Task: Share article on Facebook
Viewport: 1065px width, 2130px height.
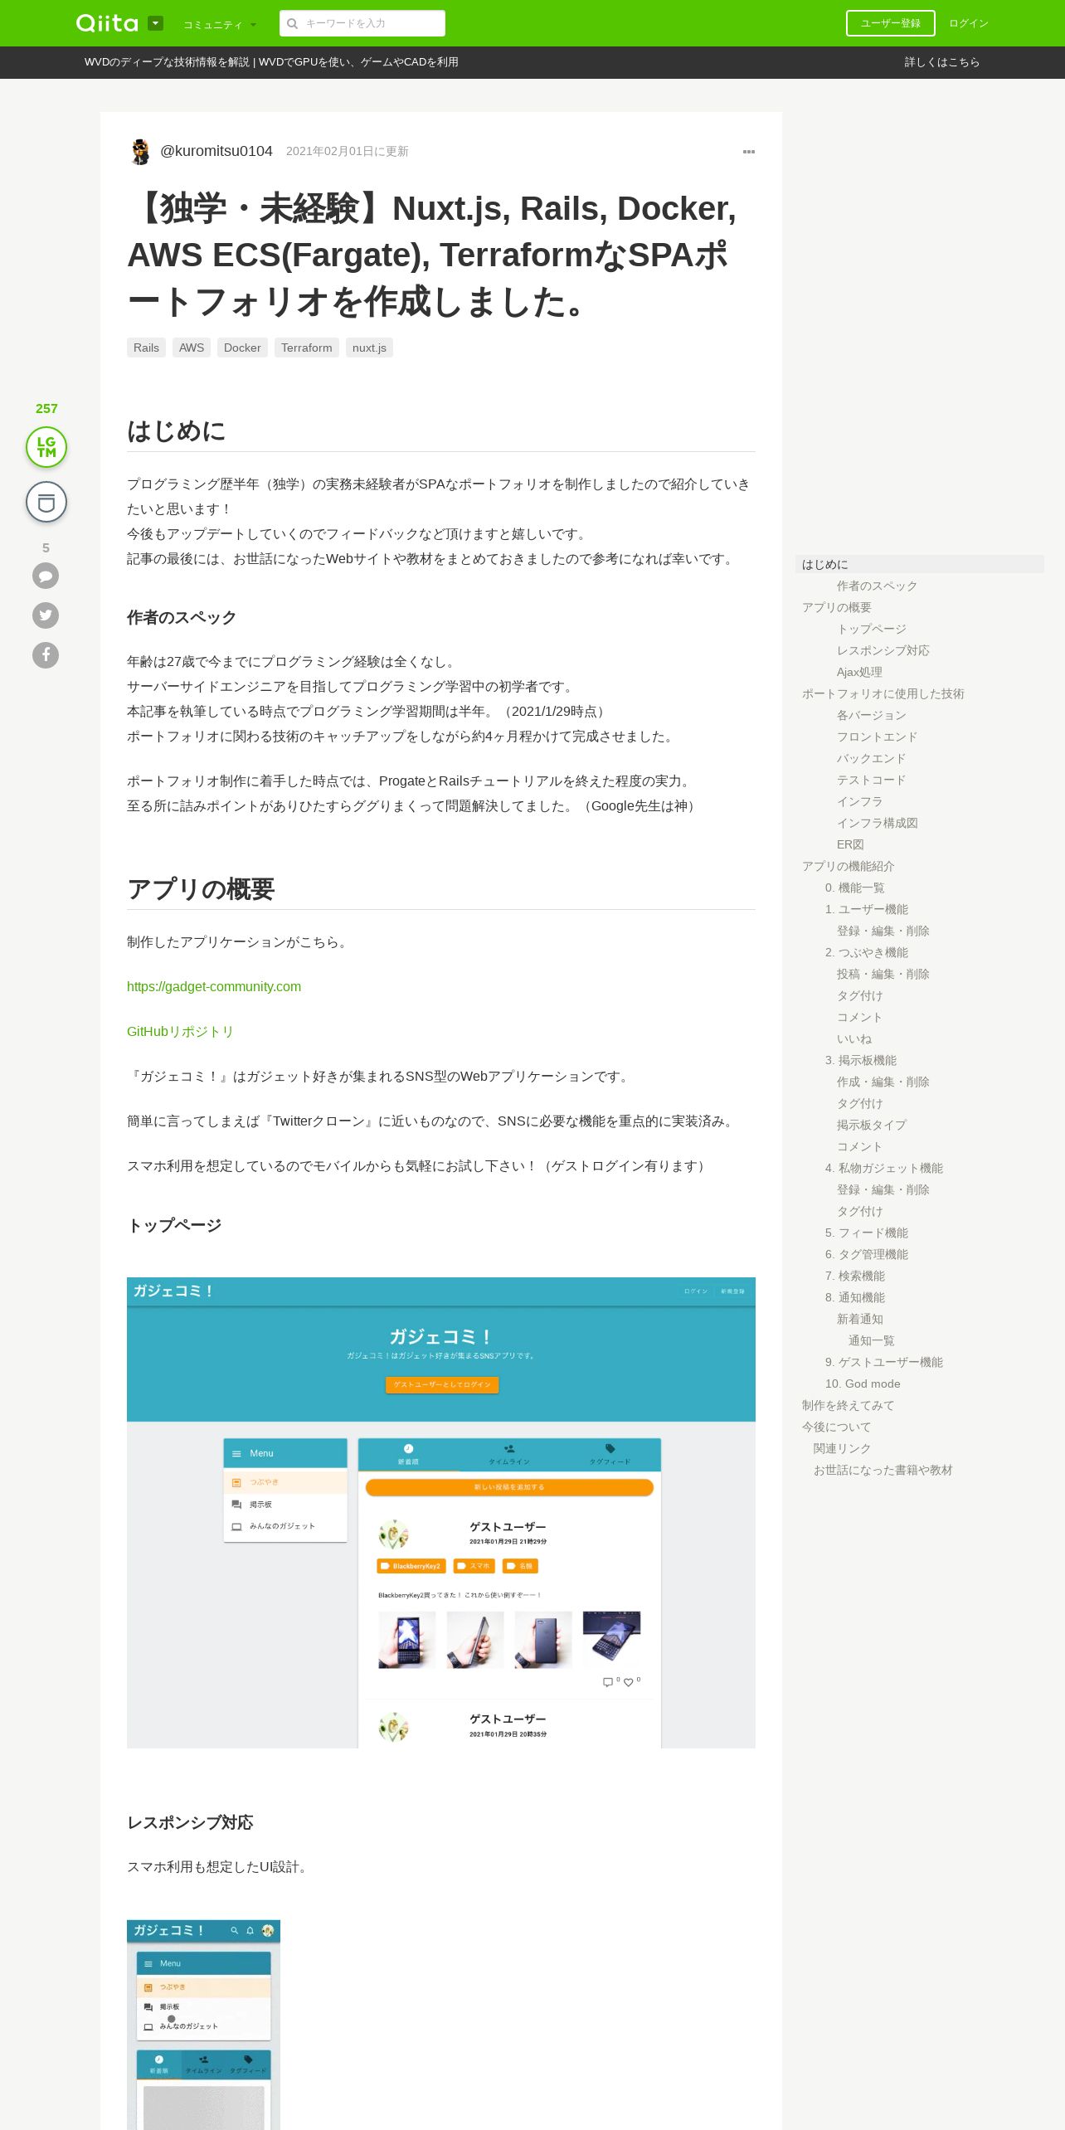Action: pos(46,655)
